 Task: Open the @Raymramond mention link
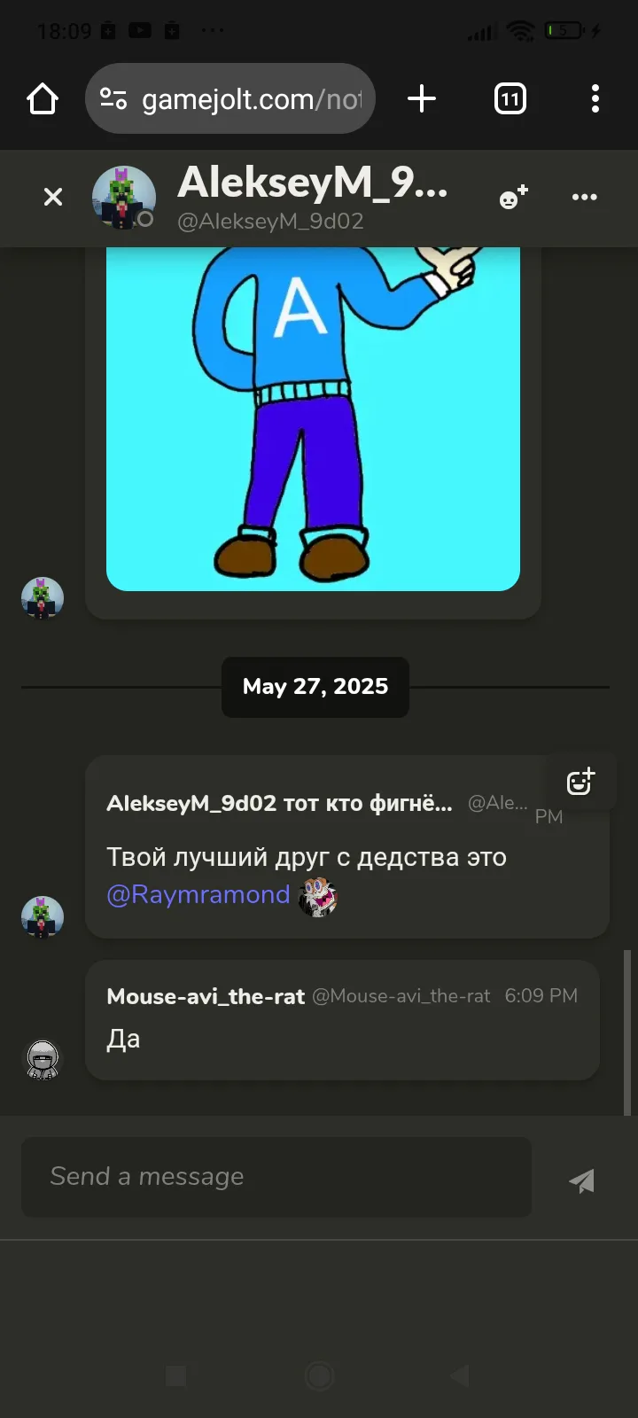[198, 895]
